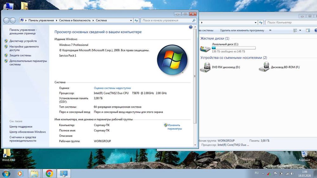The image size is (317, 178).
Task: Collapse the 'Жесткие диски (1)' group header
Action: click(215, 38)
